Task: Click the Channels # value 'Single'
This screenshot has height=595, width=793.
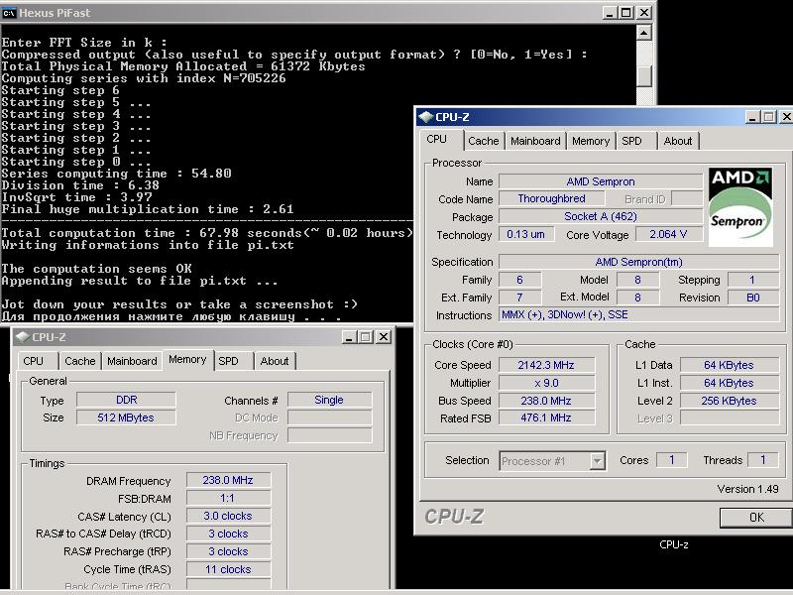Action: (x=329, y=400)
